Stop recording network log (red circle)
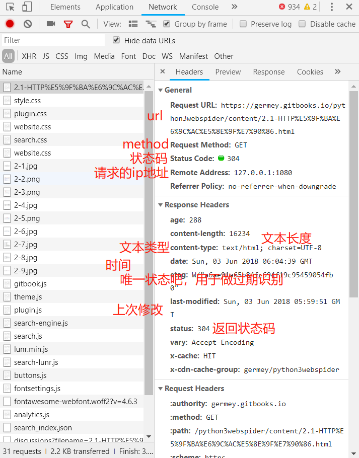359x458 pixels. [10, 24]
